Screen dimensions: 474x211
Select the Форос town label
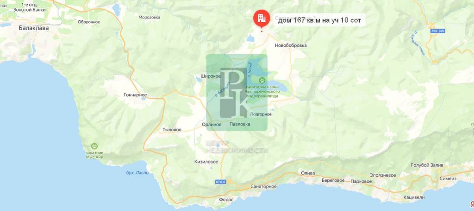click(x=226, y=200)
